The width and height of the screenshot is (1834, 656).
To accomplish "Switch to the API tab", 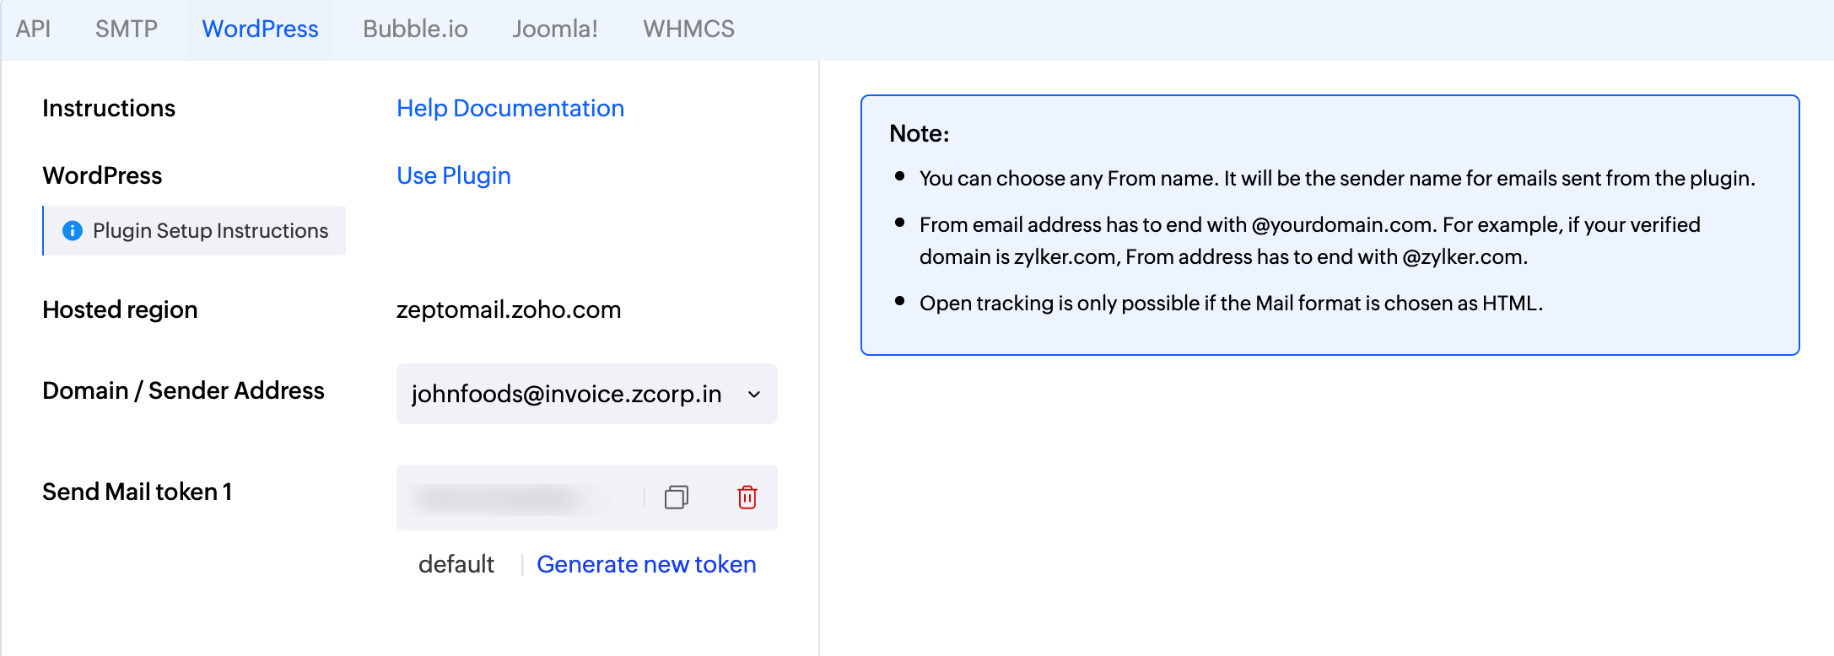I will (33, 29).
